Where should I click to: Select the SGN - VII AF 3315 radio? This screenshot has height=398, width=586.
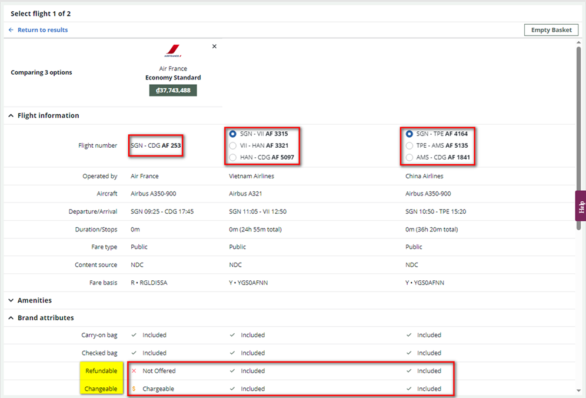coord(233,134)
